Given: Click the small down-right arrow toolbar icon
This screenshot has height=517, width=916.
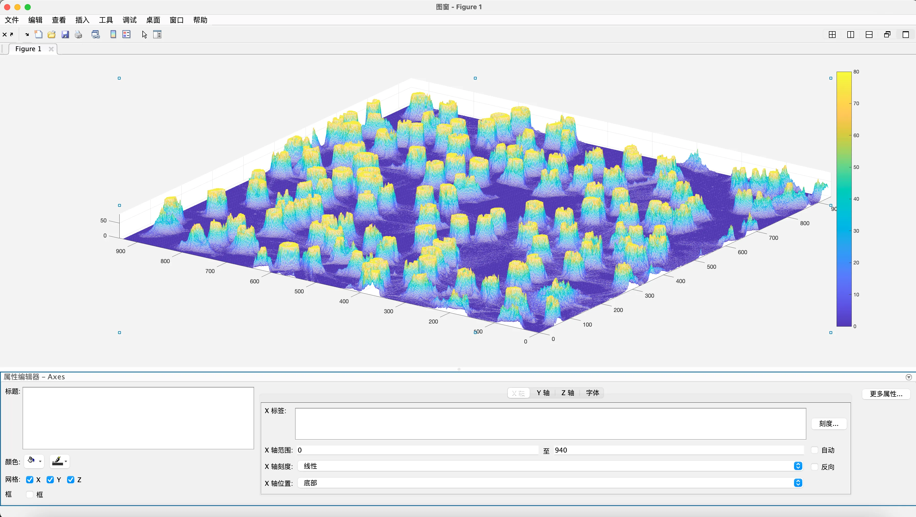Looking at the screenshot, I should coord(27,35).
